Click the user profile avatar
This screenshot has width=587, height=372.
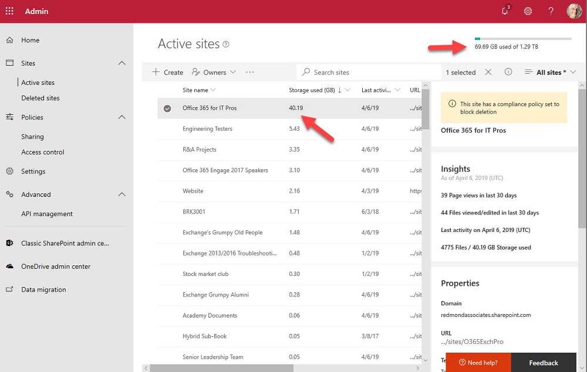573,11
